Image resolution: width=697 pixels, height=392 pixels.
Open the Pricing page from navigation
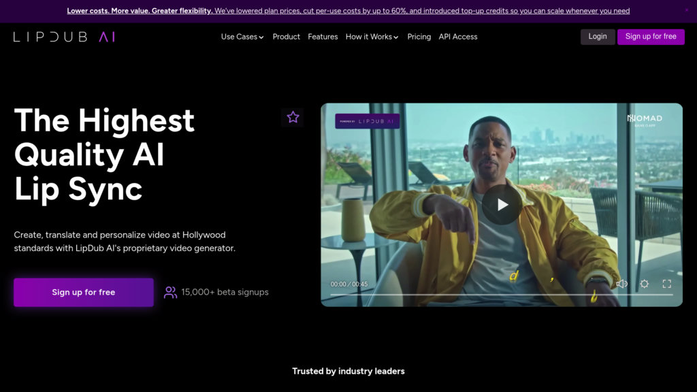point(419,37)
